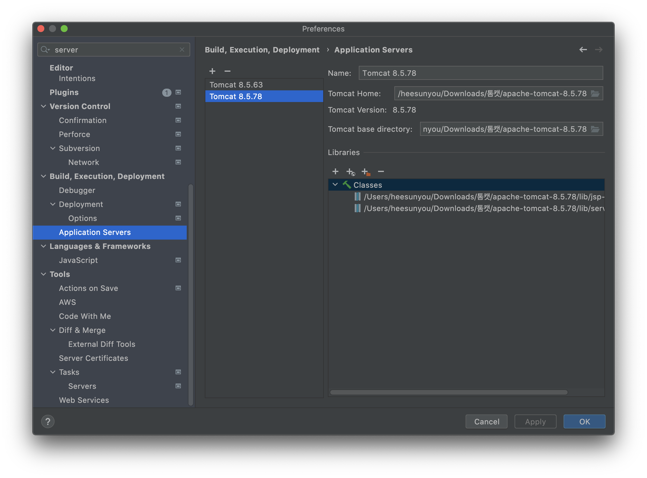Clear the server search text
This screenshot has height=478, width=647.
[182, 50]
